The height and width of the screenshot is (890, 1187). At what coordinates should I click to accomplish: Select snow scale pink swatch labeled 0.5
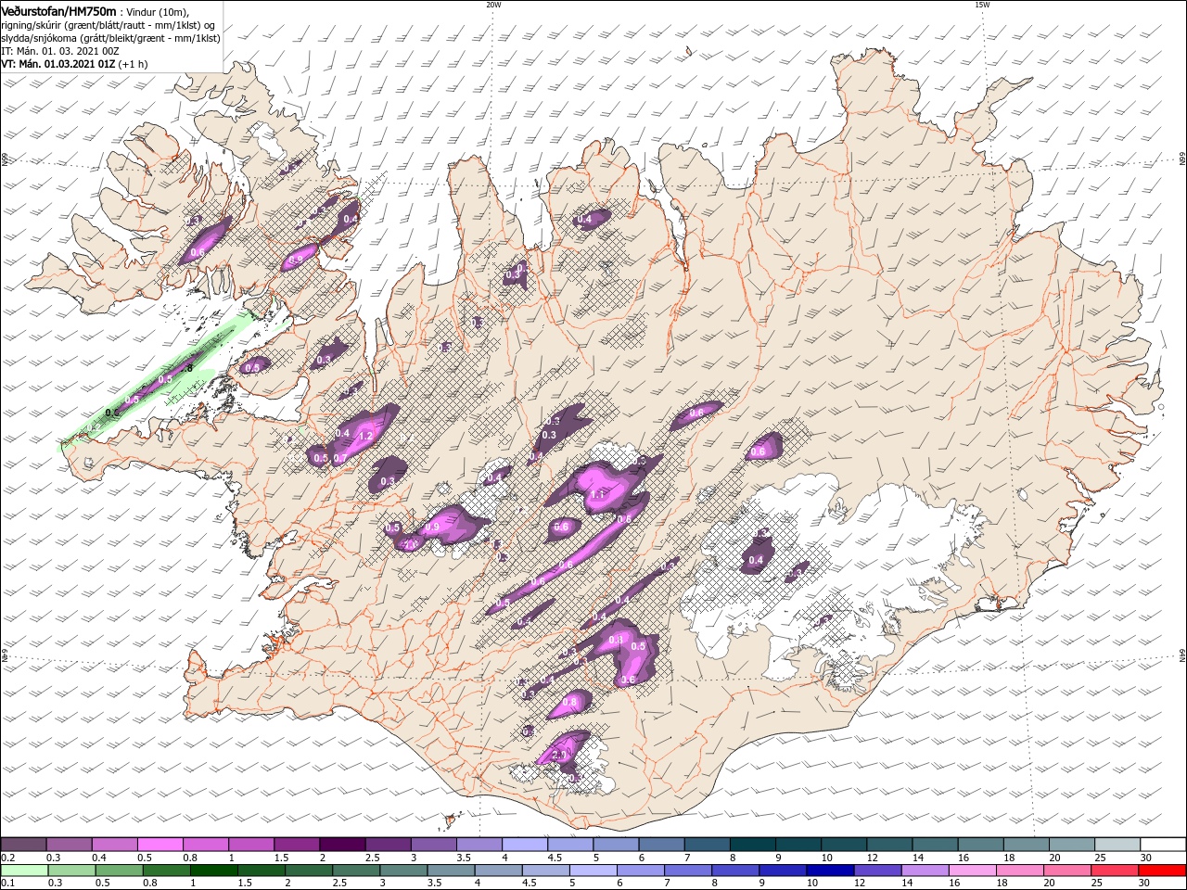pos(160,845)
